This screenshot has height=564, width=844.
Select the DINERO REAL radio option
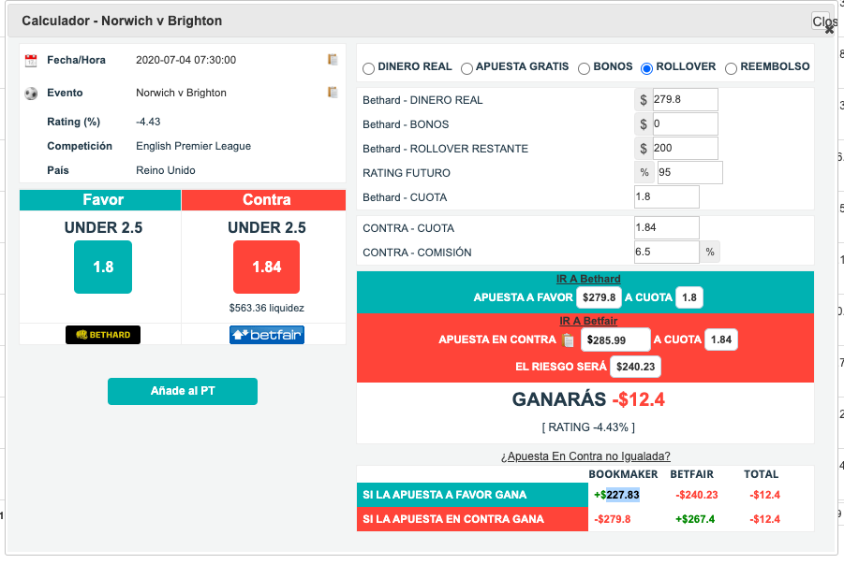click(x=369, y=68)
